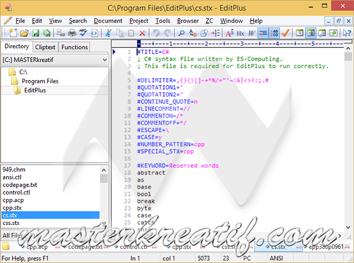Click the Output Window toolbar icon

point(321,33)
